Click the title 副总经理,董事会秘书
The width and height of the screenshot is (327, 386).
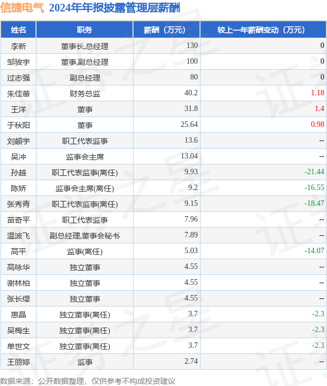coord(84,235)
